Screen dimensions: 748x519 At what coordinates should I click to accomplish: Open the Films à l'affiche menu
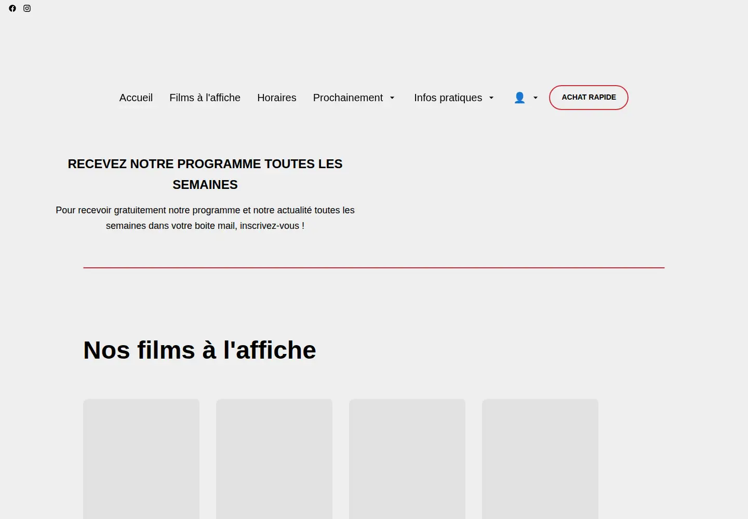coord(205,98)
